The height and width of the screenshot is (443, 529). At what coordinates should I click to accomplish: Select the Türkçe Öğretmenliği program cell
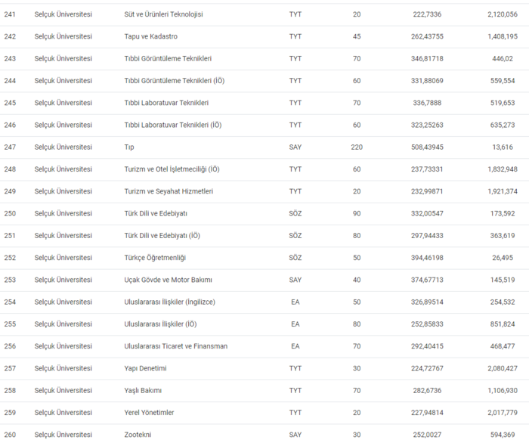coord(155,258)
